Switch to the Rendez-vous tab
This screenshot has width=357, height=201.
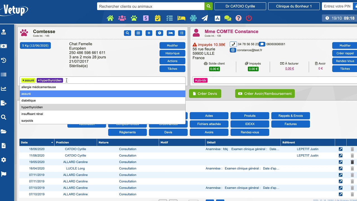250,132
